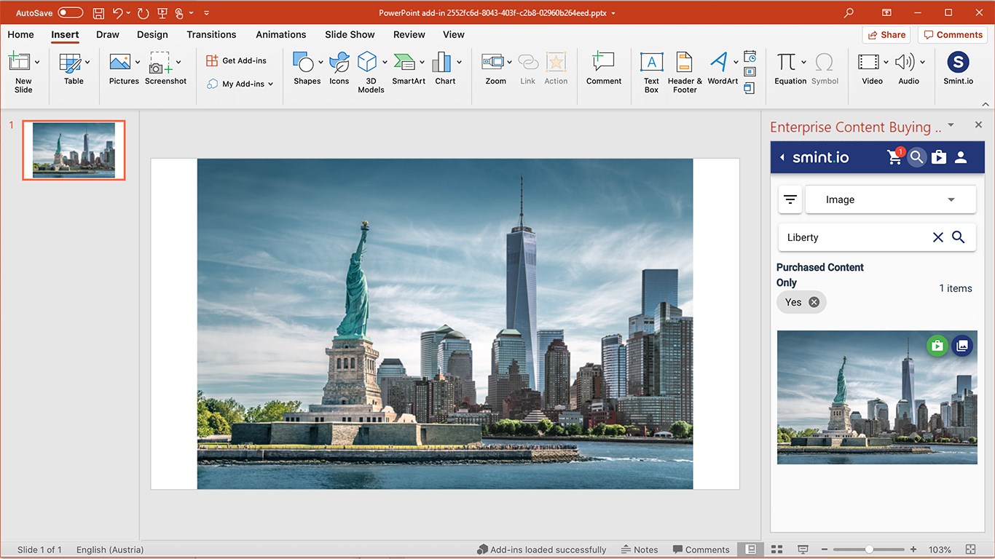Open the Design tab
Viewport: 995px width, 559px height.
pyautogui.click(x=152, y=34)
